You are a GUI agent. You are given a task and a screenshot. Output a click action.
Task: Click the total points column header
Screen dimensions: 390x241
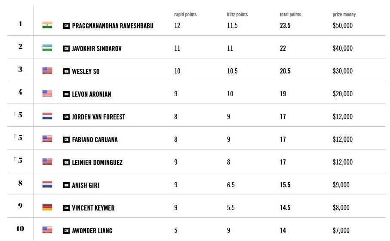click(x=290, y=15)
